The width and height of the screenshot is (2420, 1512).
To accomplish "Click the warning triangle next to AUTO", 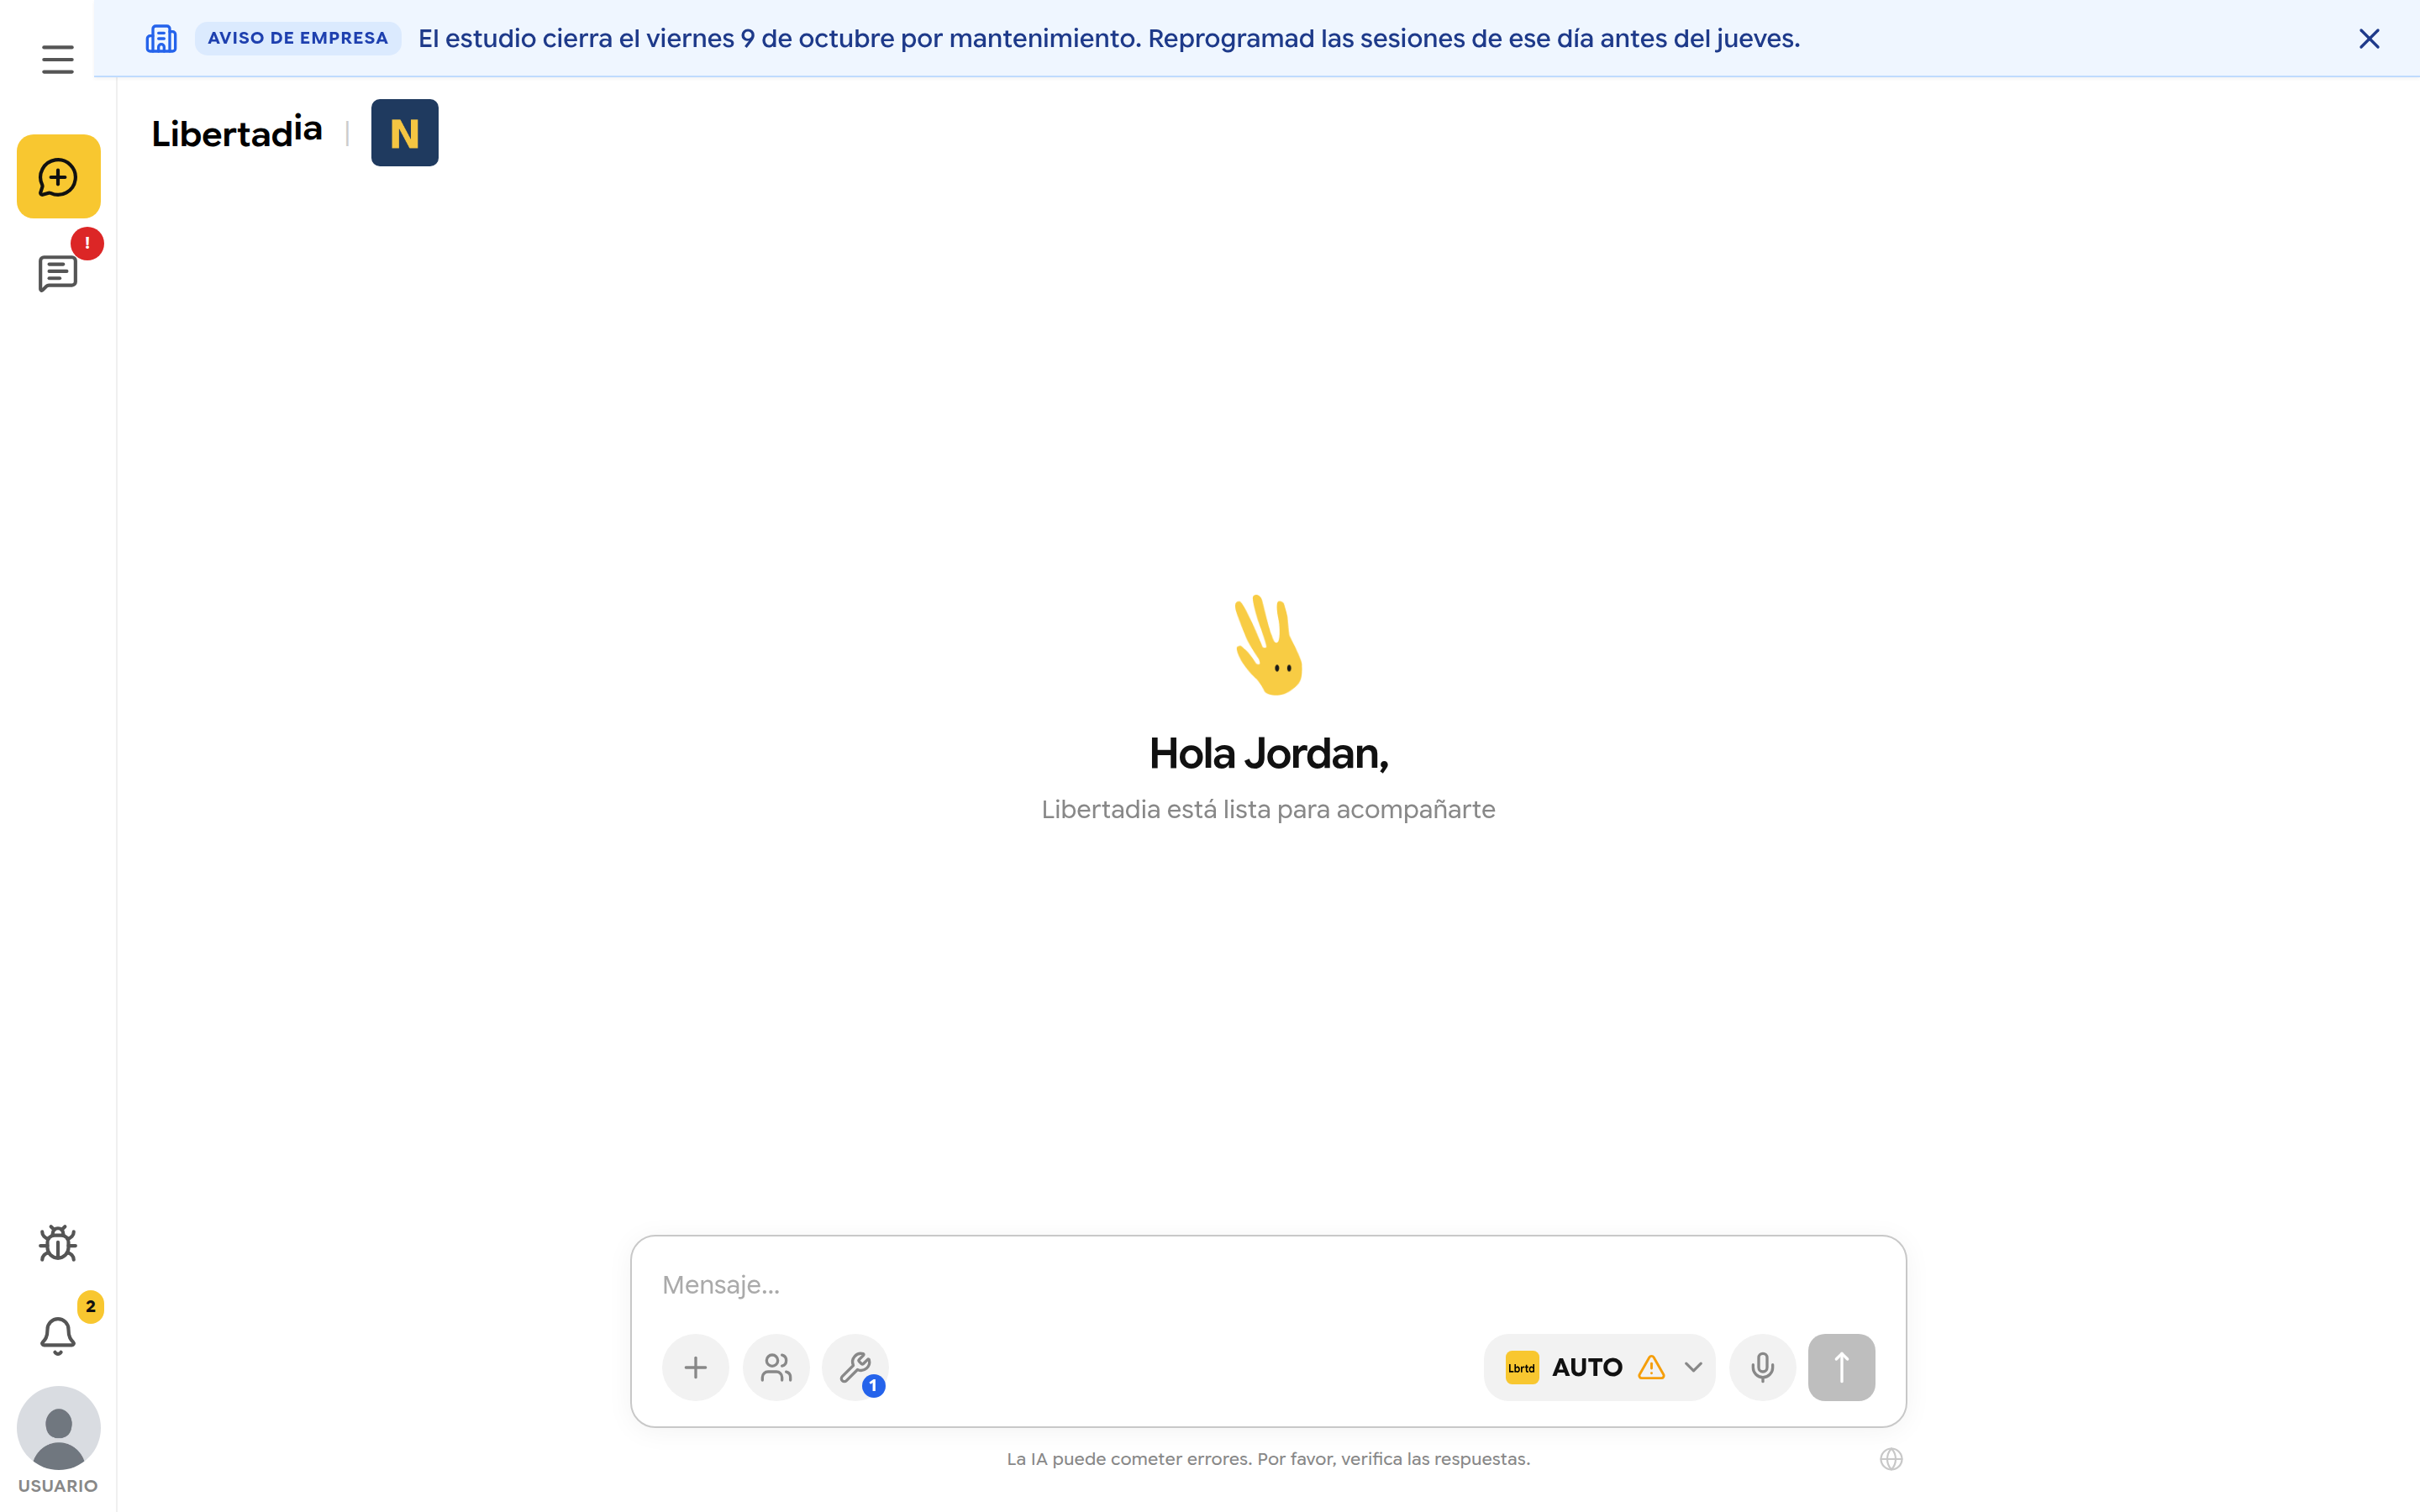I will tap(1651, 1367).
